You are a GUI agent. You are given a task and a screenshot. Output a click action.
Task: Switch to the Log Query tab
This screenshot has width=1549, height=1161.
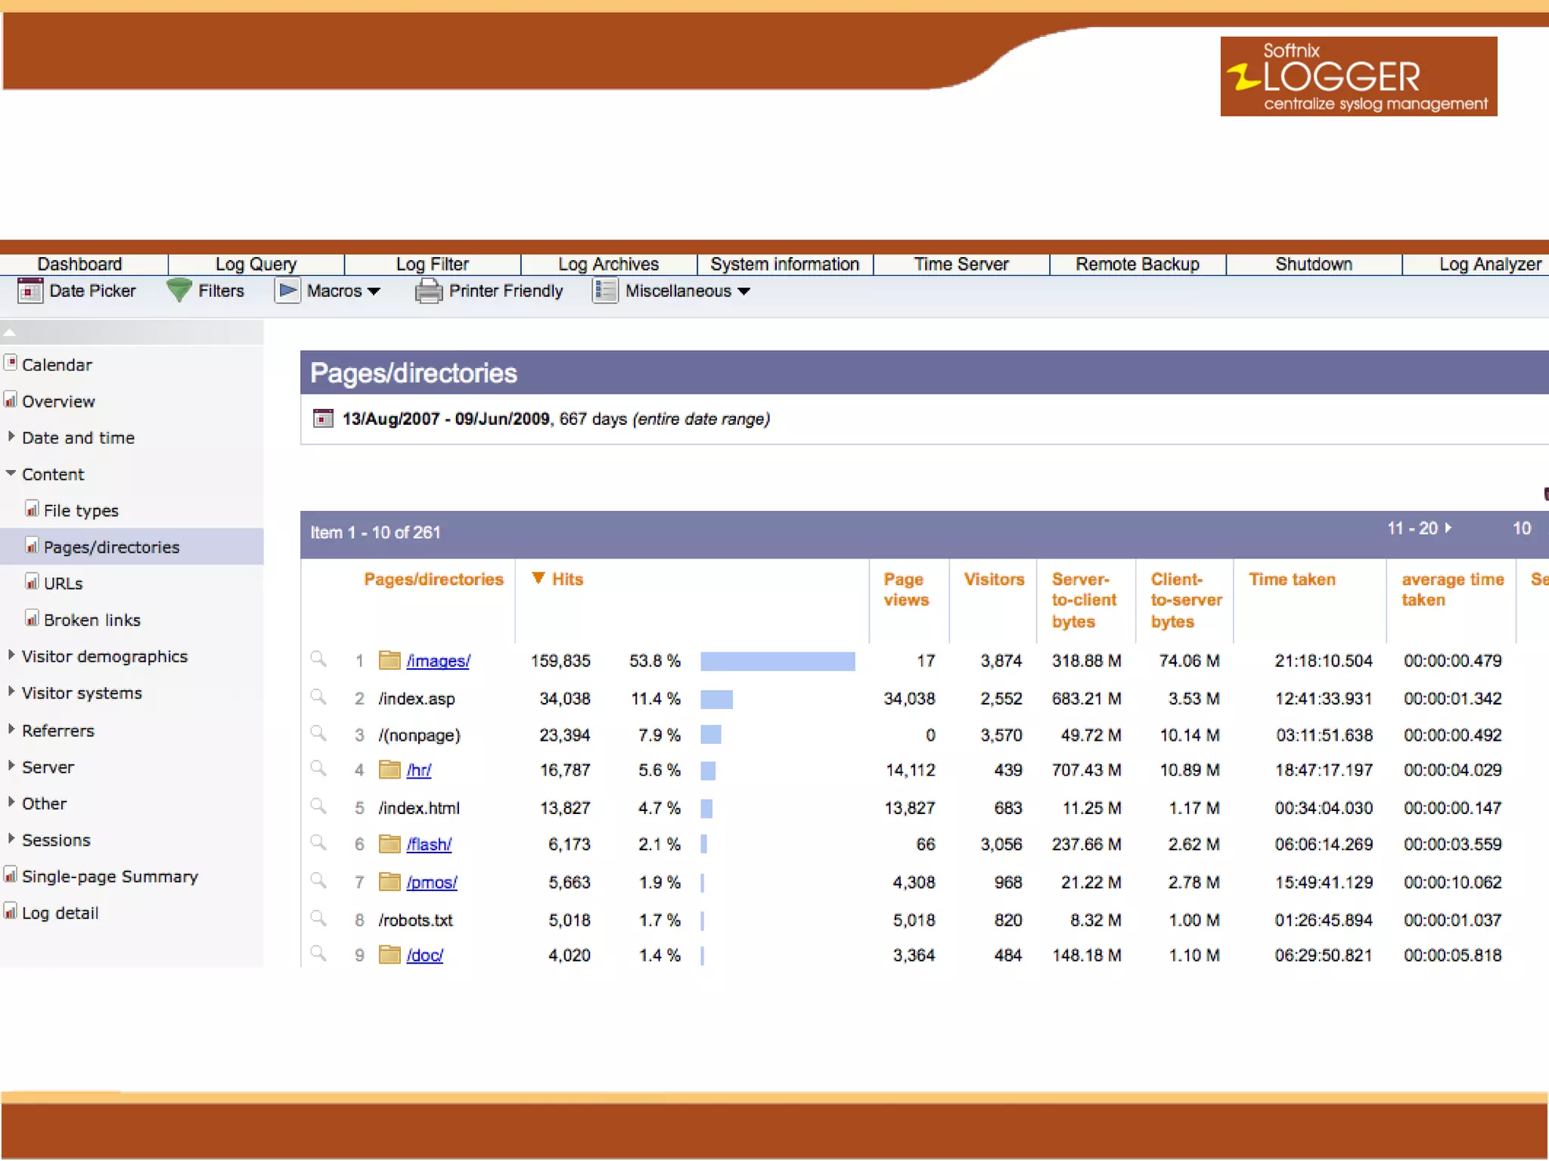256,264
